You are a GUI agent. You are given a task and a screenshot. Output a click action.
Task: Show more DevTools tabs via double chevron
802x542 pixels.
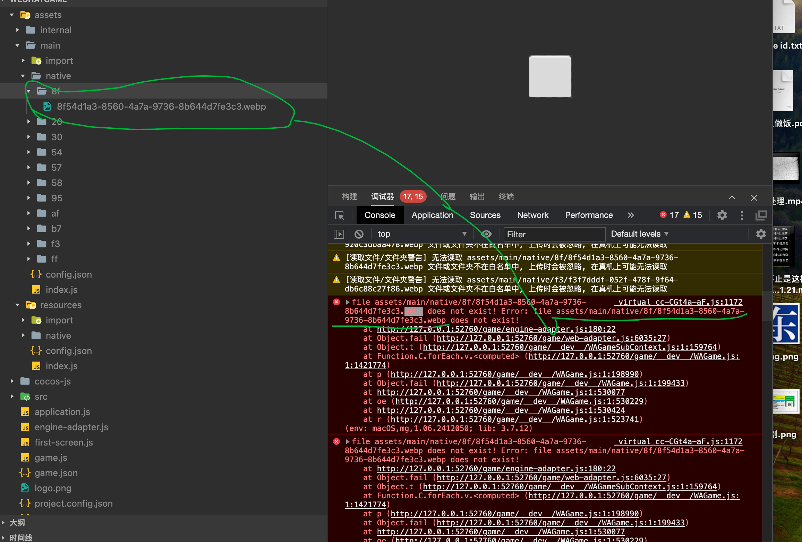click(631, 215)
